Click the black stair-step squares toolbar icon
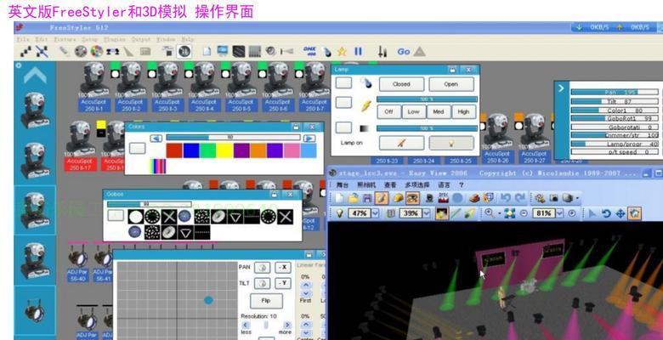Screen dimensions: 663x340 (x=26, y=52)
